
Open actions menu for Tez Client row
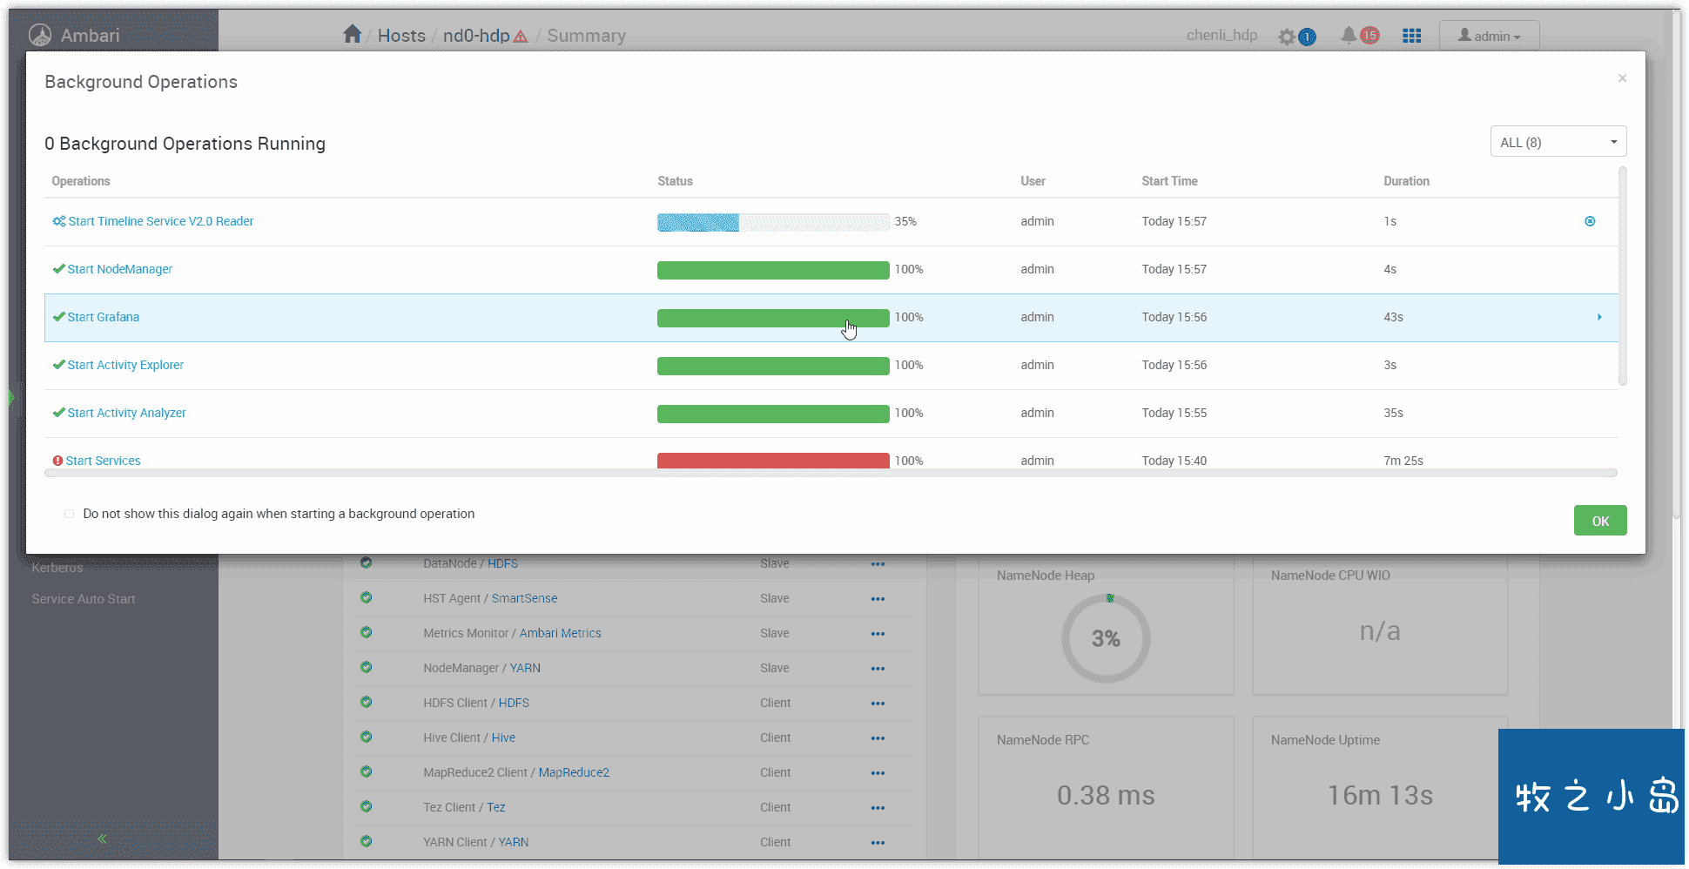(878, 808)
